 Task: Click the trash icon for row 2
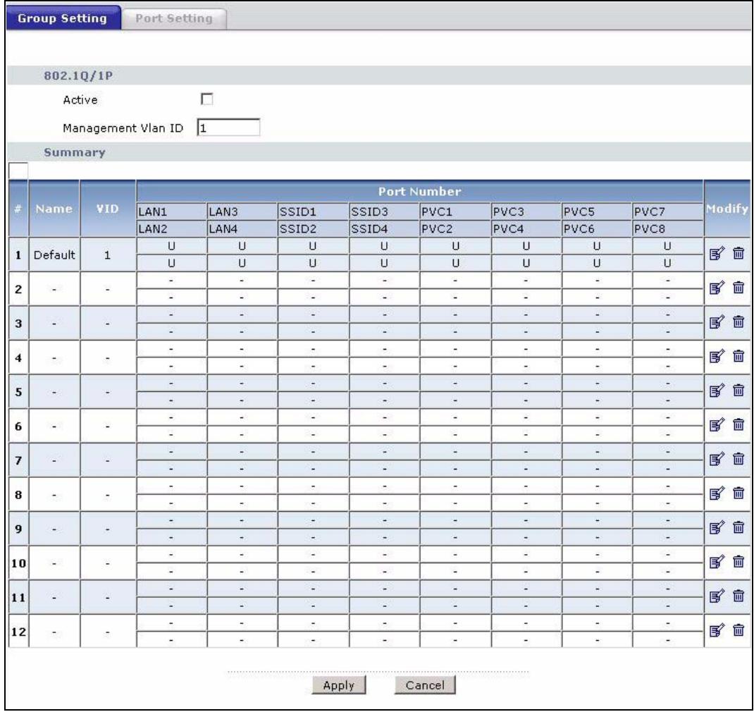tap(738, 288)
